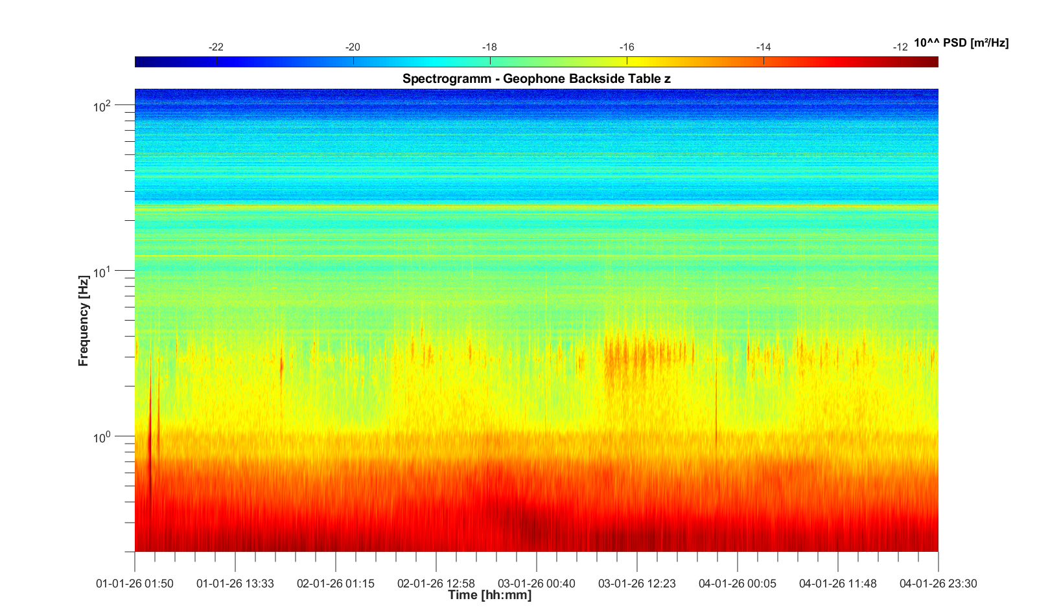The height and width of the screenshot is (614, 1037).
Task: Click the 04-01-26 23:30 time tick label
Action: [938, 584]
